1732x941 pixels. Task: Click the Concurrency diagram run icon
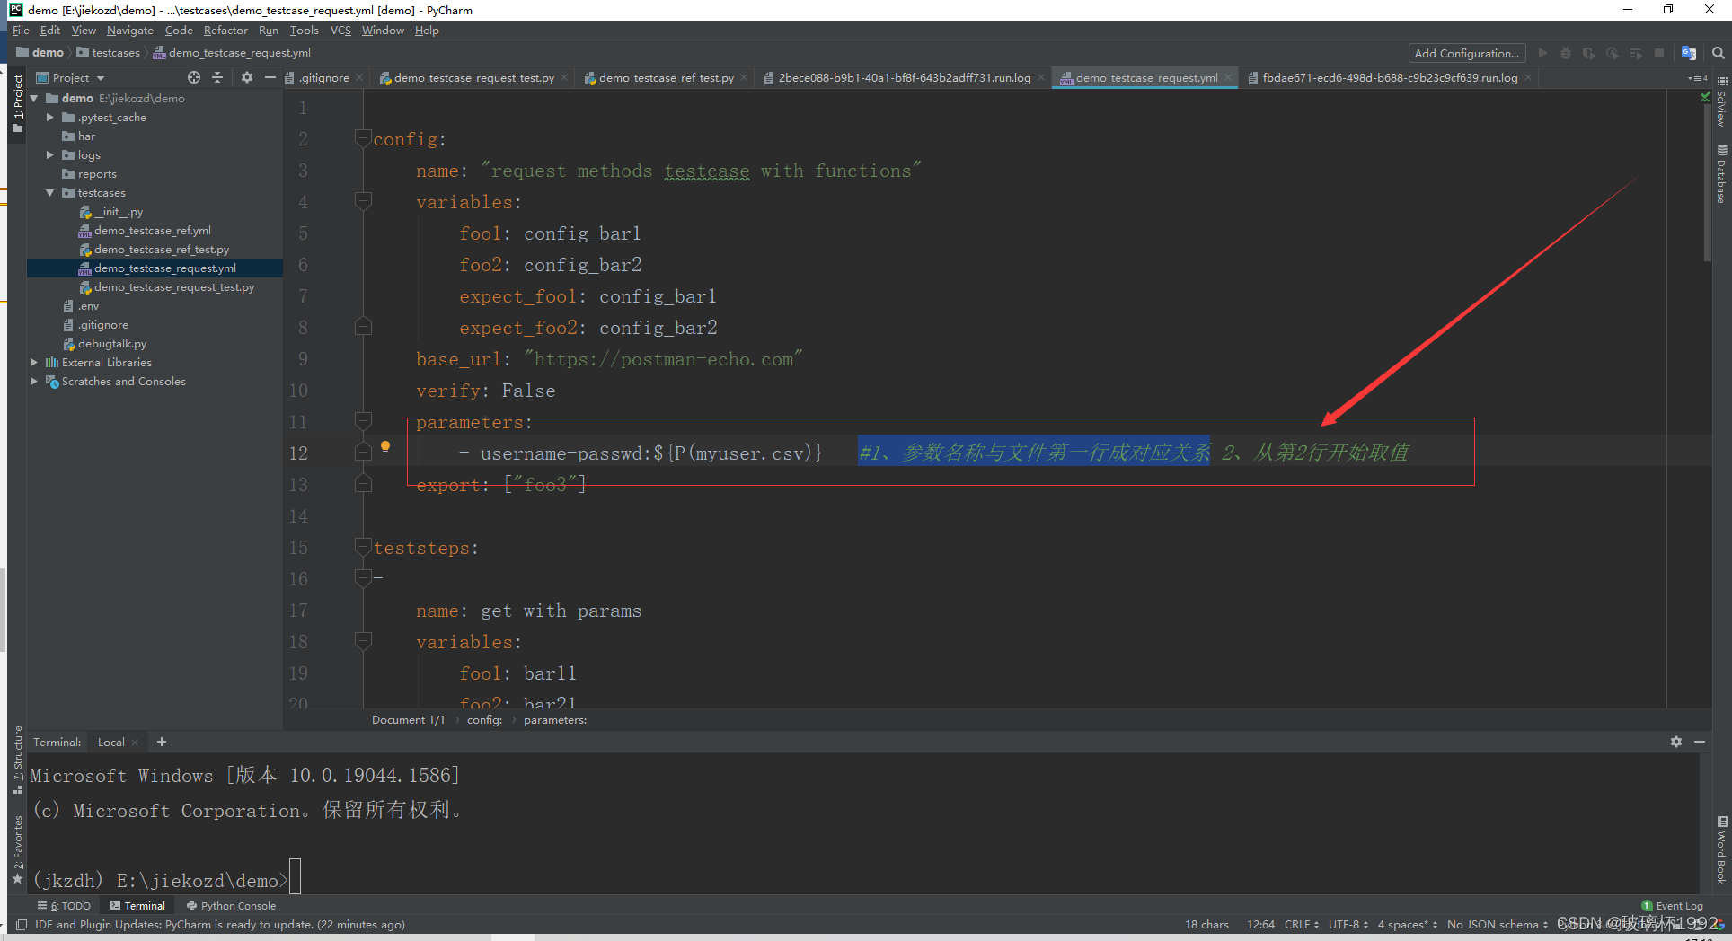[1636, 53]
